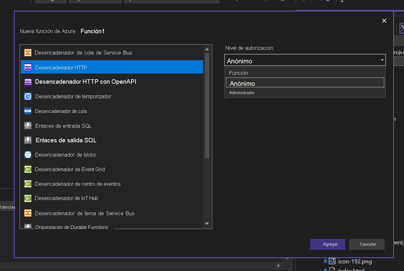Click the Service Bus topic trigger icon

click(x=28, y=213)
